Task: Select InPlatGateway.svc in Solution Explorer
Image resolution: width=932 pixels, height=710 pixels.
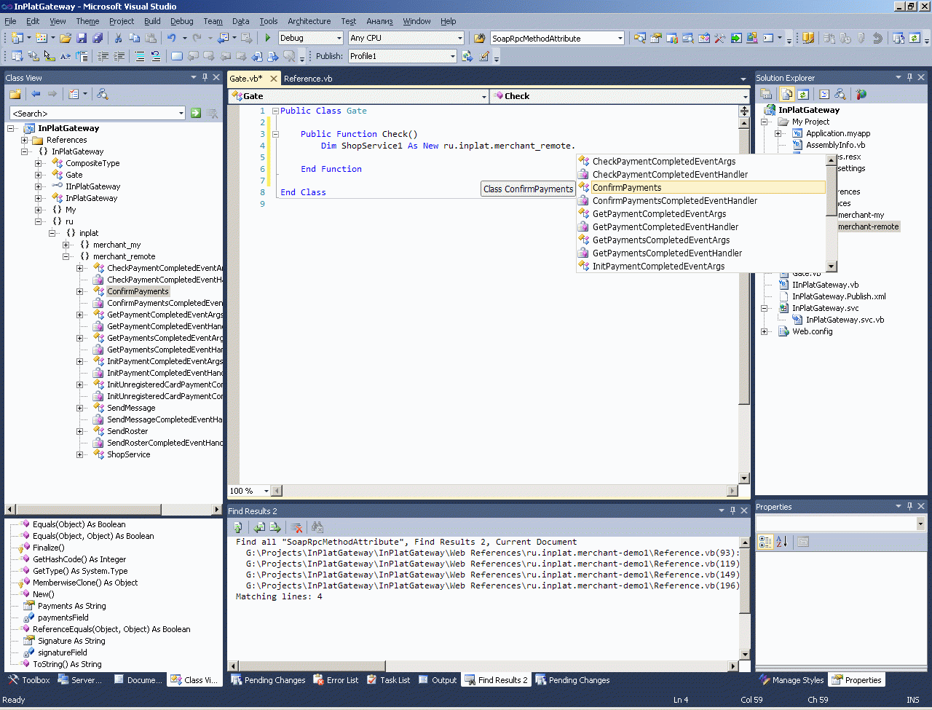Action: point(825,308)
